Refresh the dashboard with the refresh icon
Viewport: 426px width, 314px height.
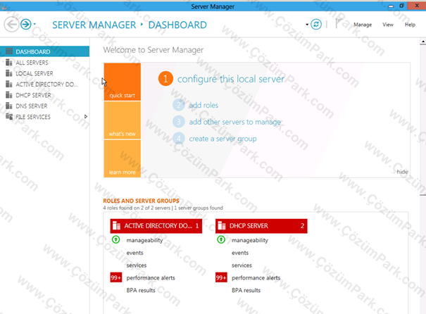316,25
